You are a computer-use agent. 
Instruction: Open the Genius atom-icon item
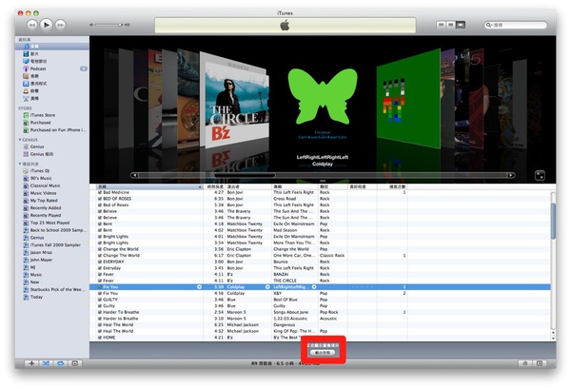tap(26, 146)
